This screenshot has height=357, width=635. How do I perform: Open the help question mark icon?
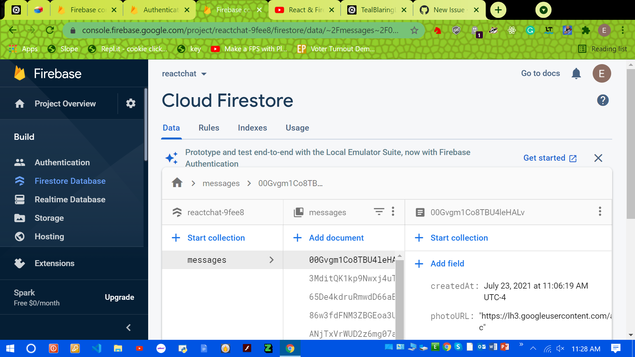[603, 100]
